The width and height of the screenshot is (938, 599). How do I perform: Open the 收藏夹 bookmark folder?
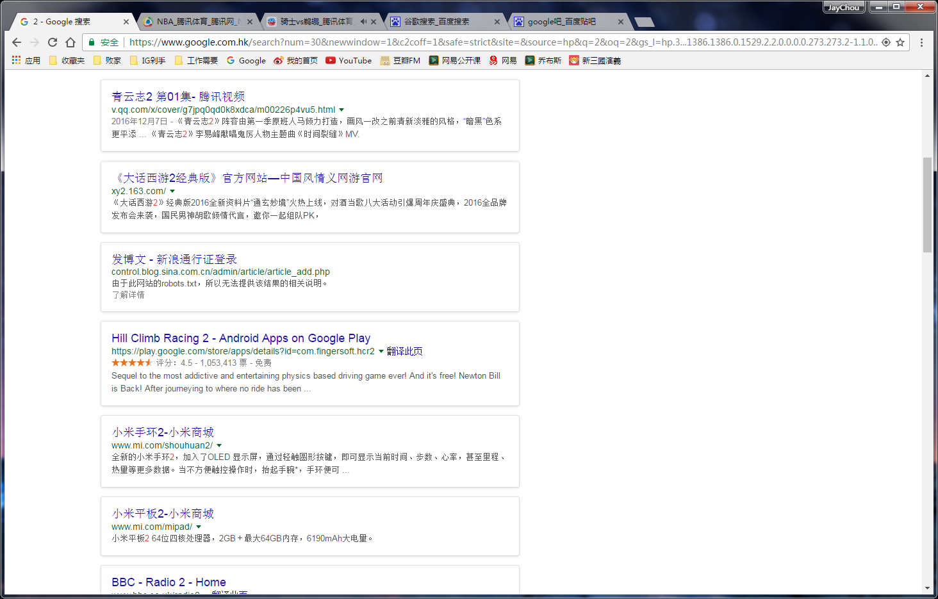click(x=67, y=60)
